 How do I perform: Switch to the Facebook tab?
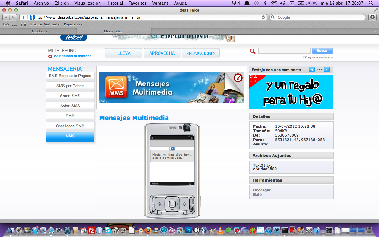[39, 31]
